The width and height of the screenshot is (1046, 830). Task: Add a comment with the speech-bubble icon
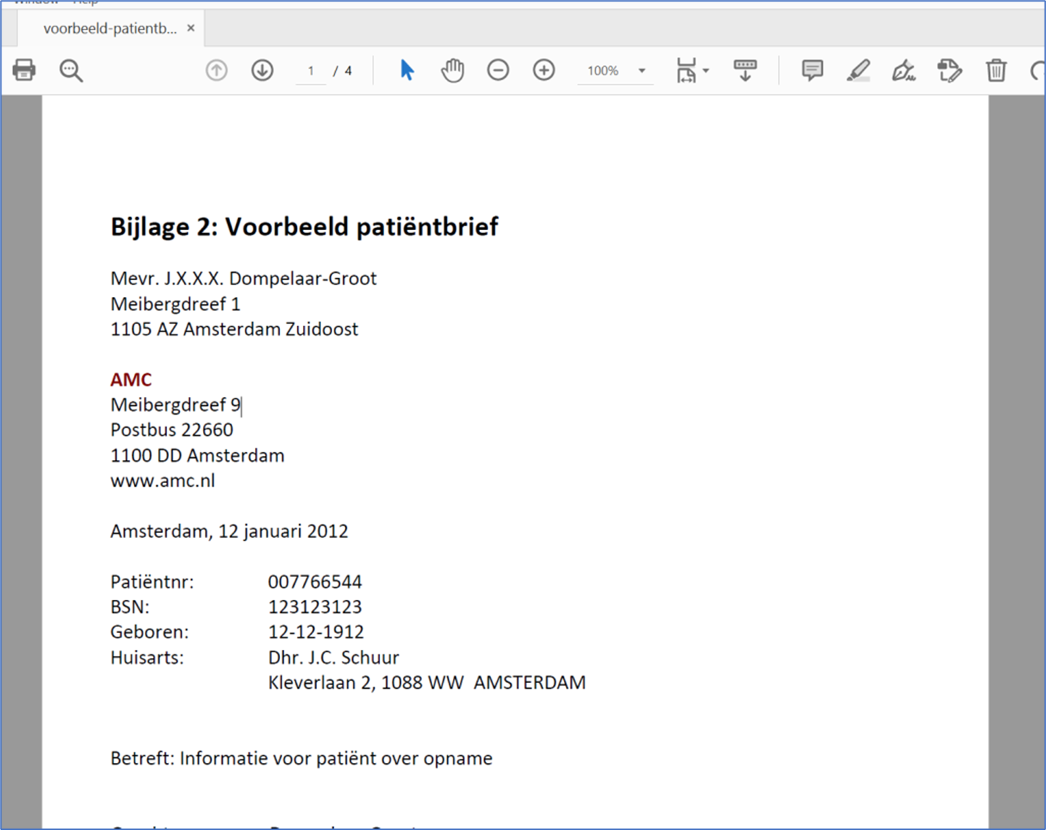coord(812,71)
